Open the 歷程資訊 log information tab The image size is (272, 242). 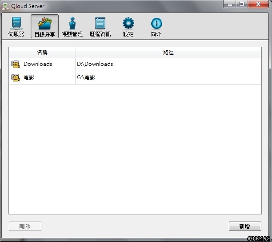(x=100, y=26)
